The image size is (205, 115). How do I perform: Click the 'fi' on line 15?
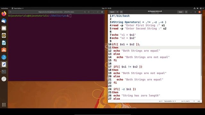(115, 60)
